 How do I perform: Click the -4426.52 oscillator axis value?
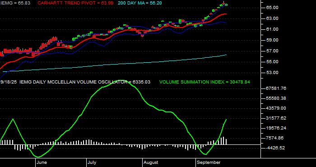[x=275, y=148]
